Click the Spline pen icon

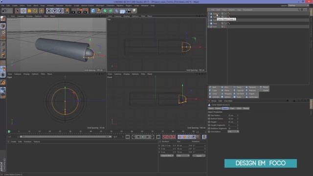[99, 11]
